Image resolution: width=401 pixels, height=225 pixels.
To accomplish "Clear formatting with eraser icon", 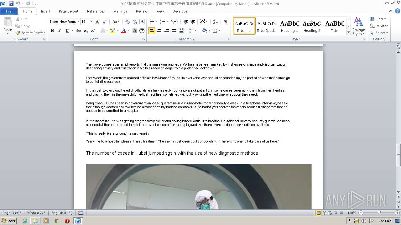I will pos(128,22).
